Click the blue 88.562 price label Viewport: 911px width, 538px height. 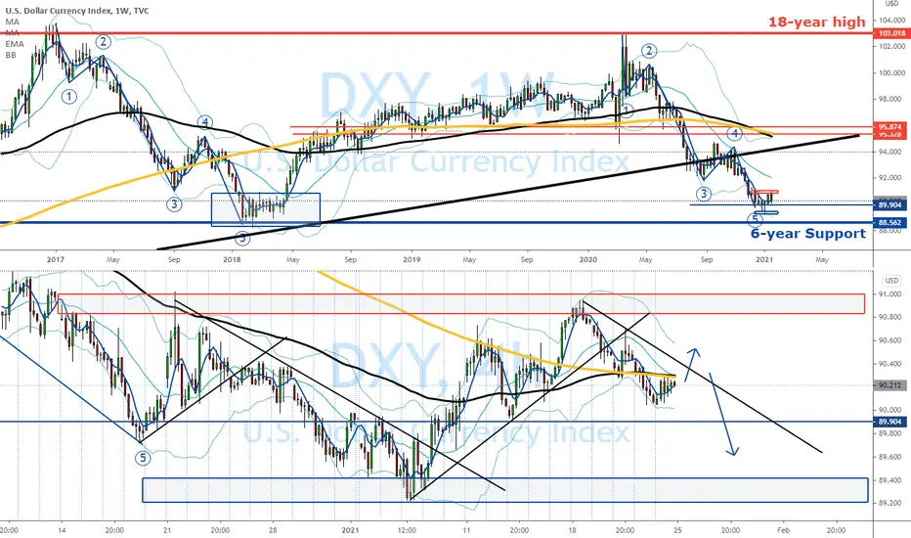tap(891, 222)
